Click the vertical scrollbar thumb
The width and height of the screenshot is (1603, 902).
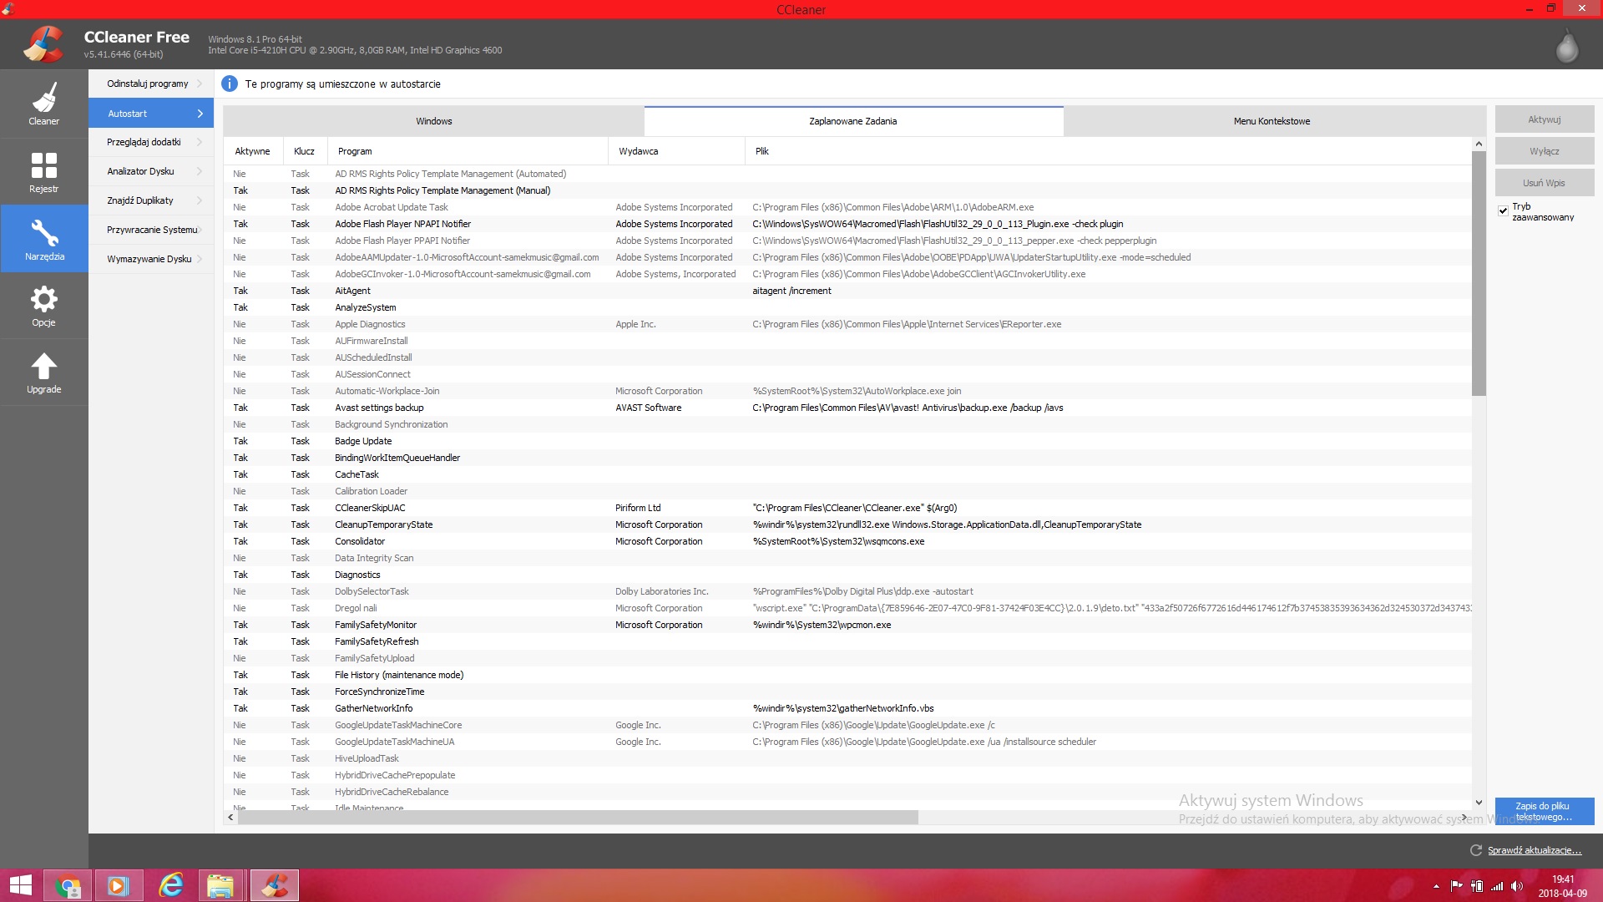coord(1479,273)
